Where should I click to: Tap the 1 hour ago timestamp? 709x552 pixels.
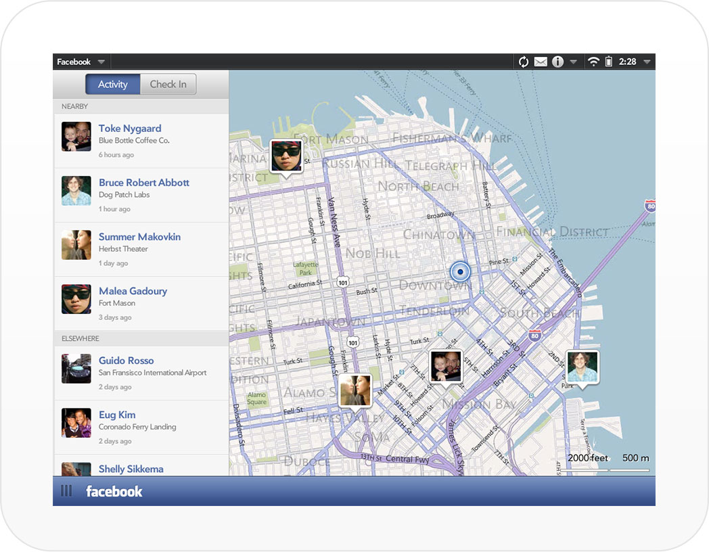coord(114,209)
